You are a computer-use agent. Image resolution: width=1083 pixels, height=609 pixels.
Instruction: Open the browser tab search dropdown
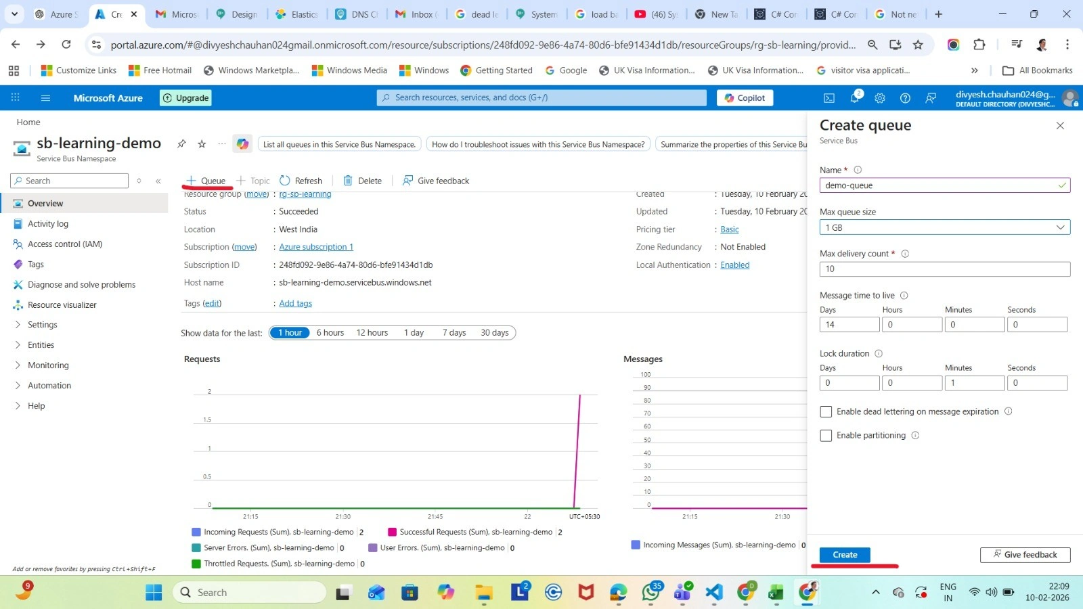[x=14, y=14]
